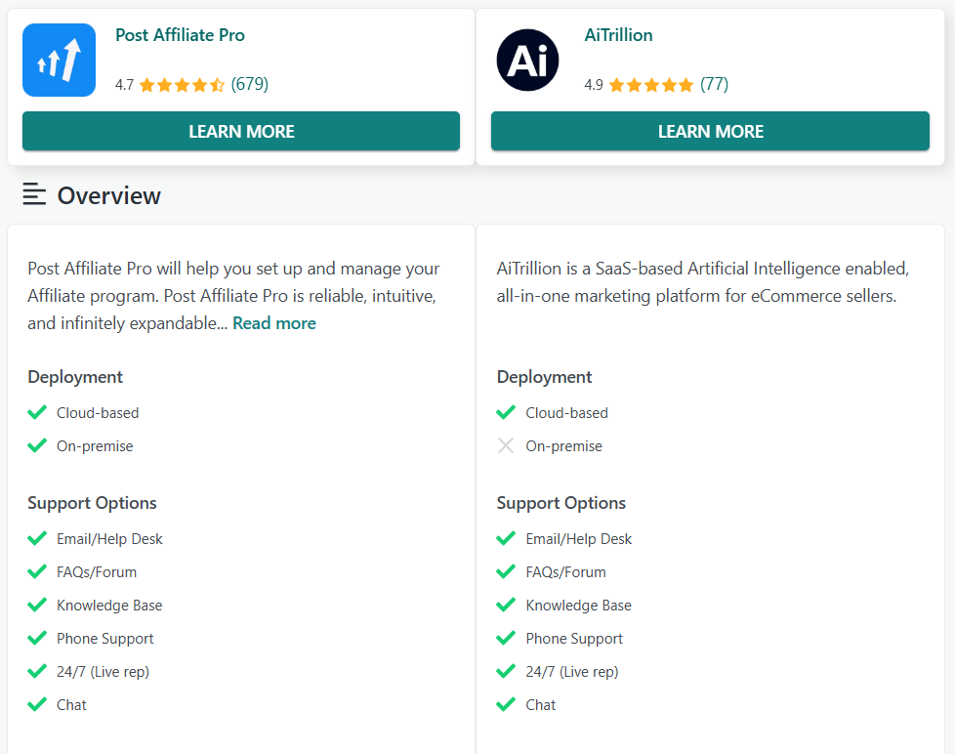
Task: Open AiTrillion's 77 reviews link
Action: click(714, 84)
